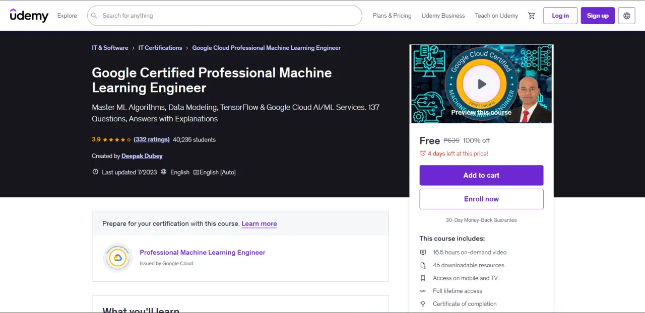
Task: Open the IT & Software breadcrumb
Action: point(110,48)
